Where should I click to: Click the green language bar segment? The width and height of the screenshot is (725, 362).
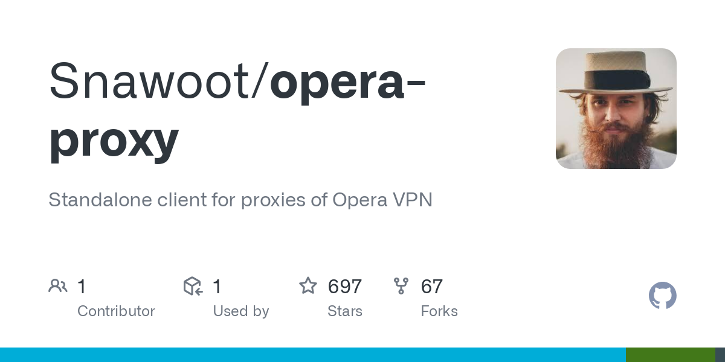671,355
